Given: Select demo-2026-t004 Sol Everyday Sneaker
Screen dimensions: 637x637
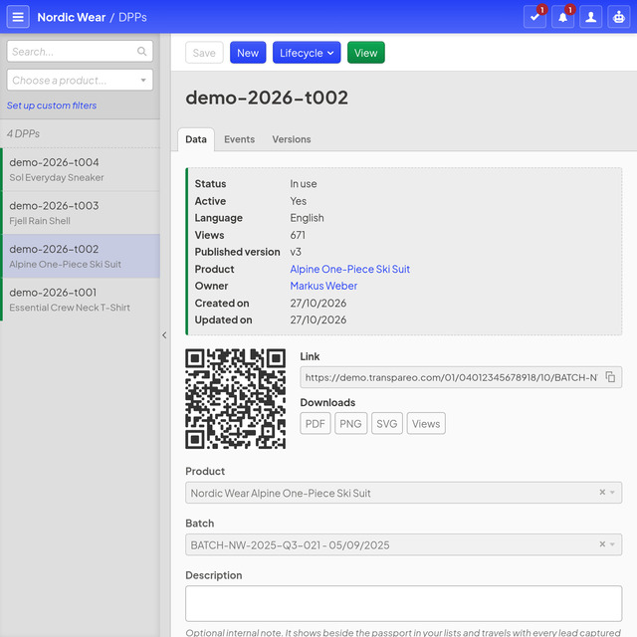Looking at the screenshot, I should pos(81,169).
